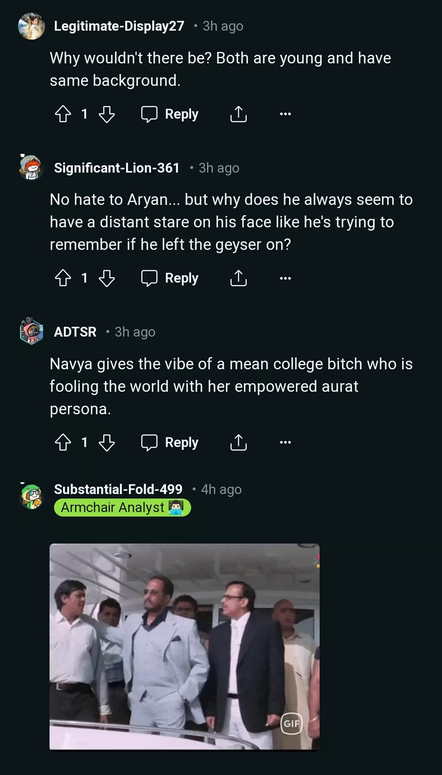Downvote Significant-Lion-361's comment
The height and width of the screenshot is (775, 442).
tap(107, 278)
